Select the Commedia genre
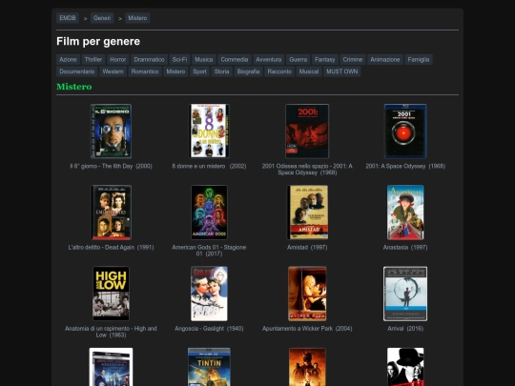 pos(235,59)
